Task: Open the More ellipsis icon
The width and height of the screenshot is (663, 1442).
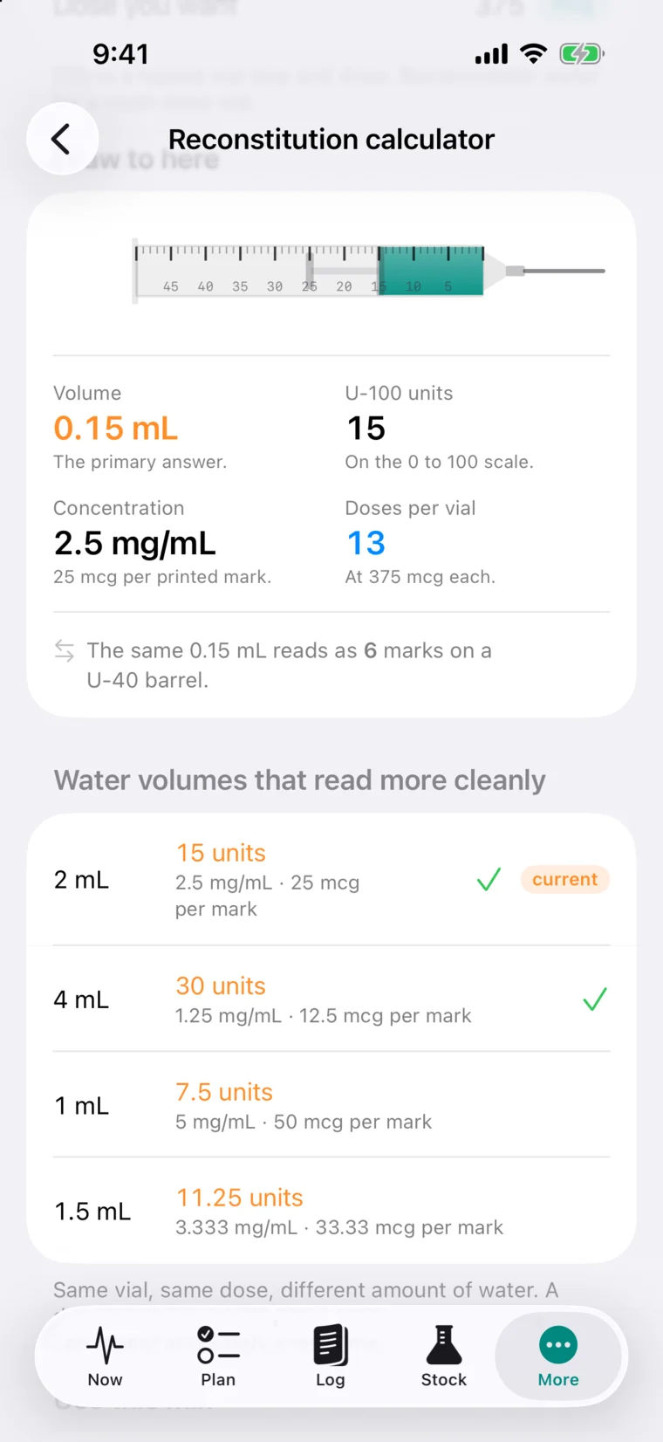Action: click(x=558, y=1345)
